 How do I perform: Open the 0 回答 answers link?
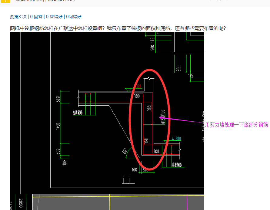pyautogui.click(x=36, y=17)
